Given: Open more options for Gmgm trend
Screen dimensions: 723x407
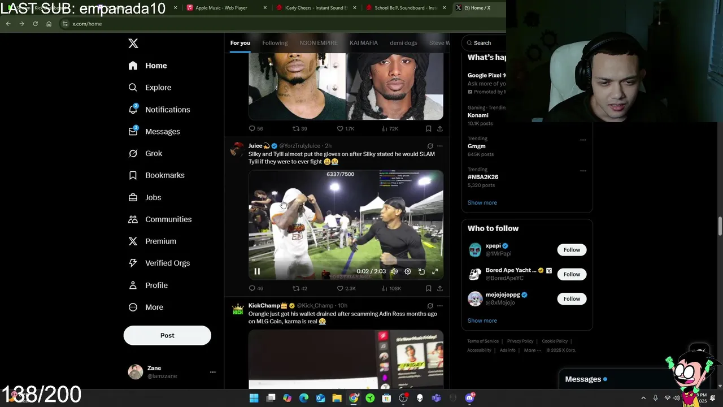Looking at the screenshot, I should tap(583, 140).
